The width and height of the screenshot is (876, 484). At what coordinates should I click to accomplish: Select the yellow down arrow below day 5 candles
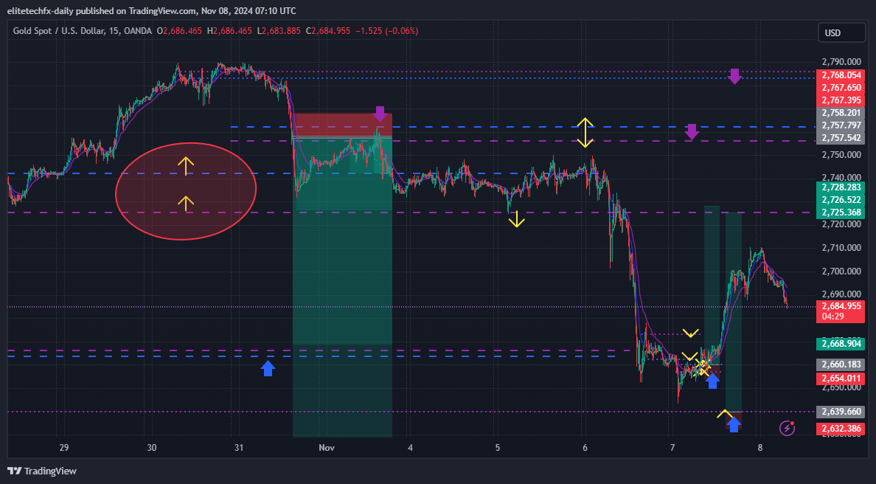[x=517, y=219]
